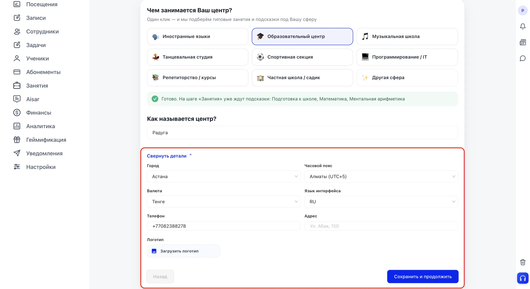The image size is (530, 289).
Task: Open the chat bubble icon
Action: pos(523,58)
